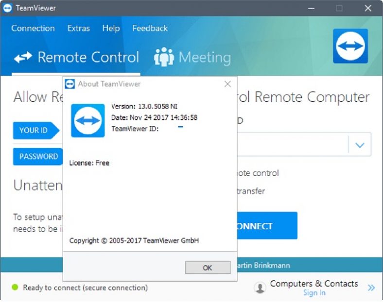Click the Meeting people icon
The width and height of the screenshot is (383, 302).
[164, 57]
